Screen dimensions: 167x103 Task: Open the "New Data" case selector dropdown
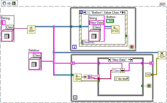click(129, 60)
